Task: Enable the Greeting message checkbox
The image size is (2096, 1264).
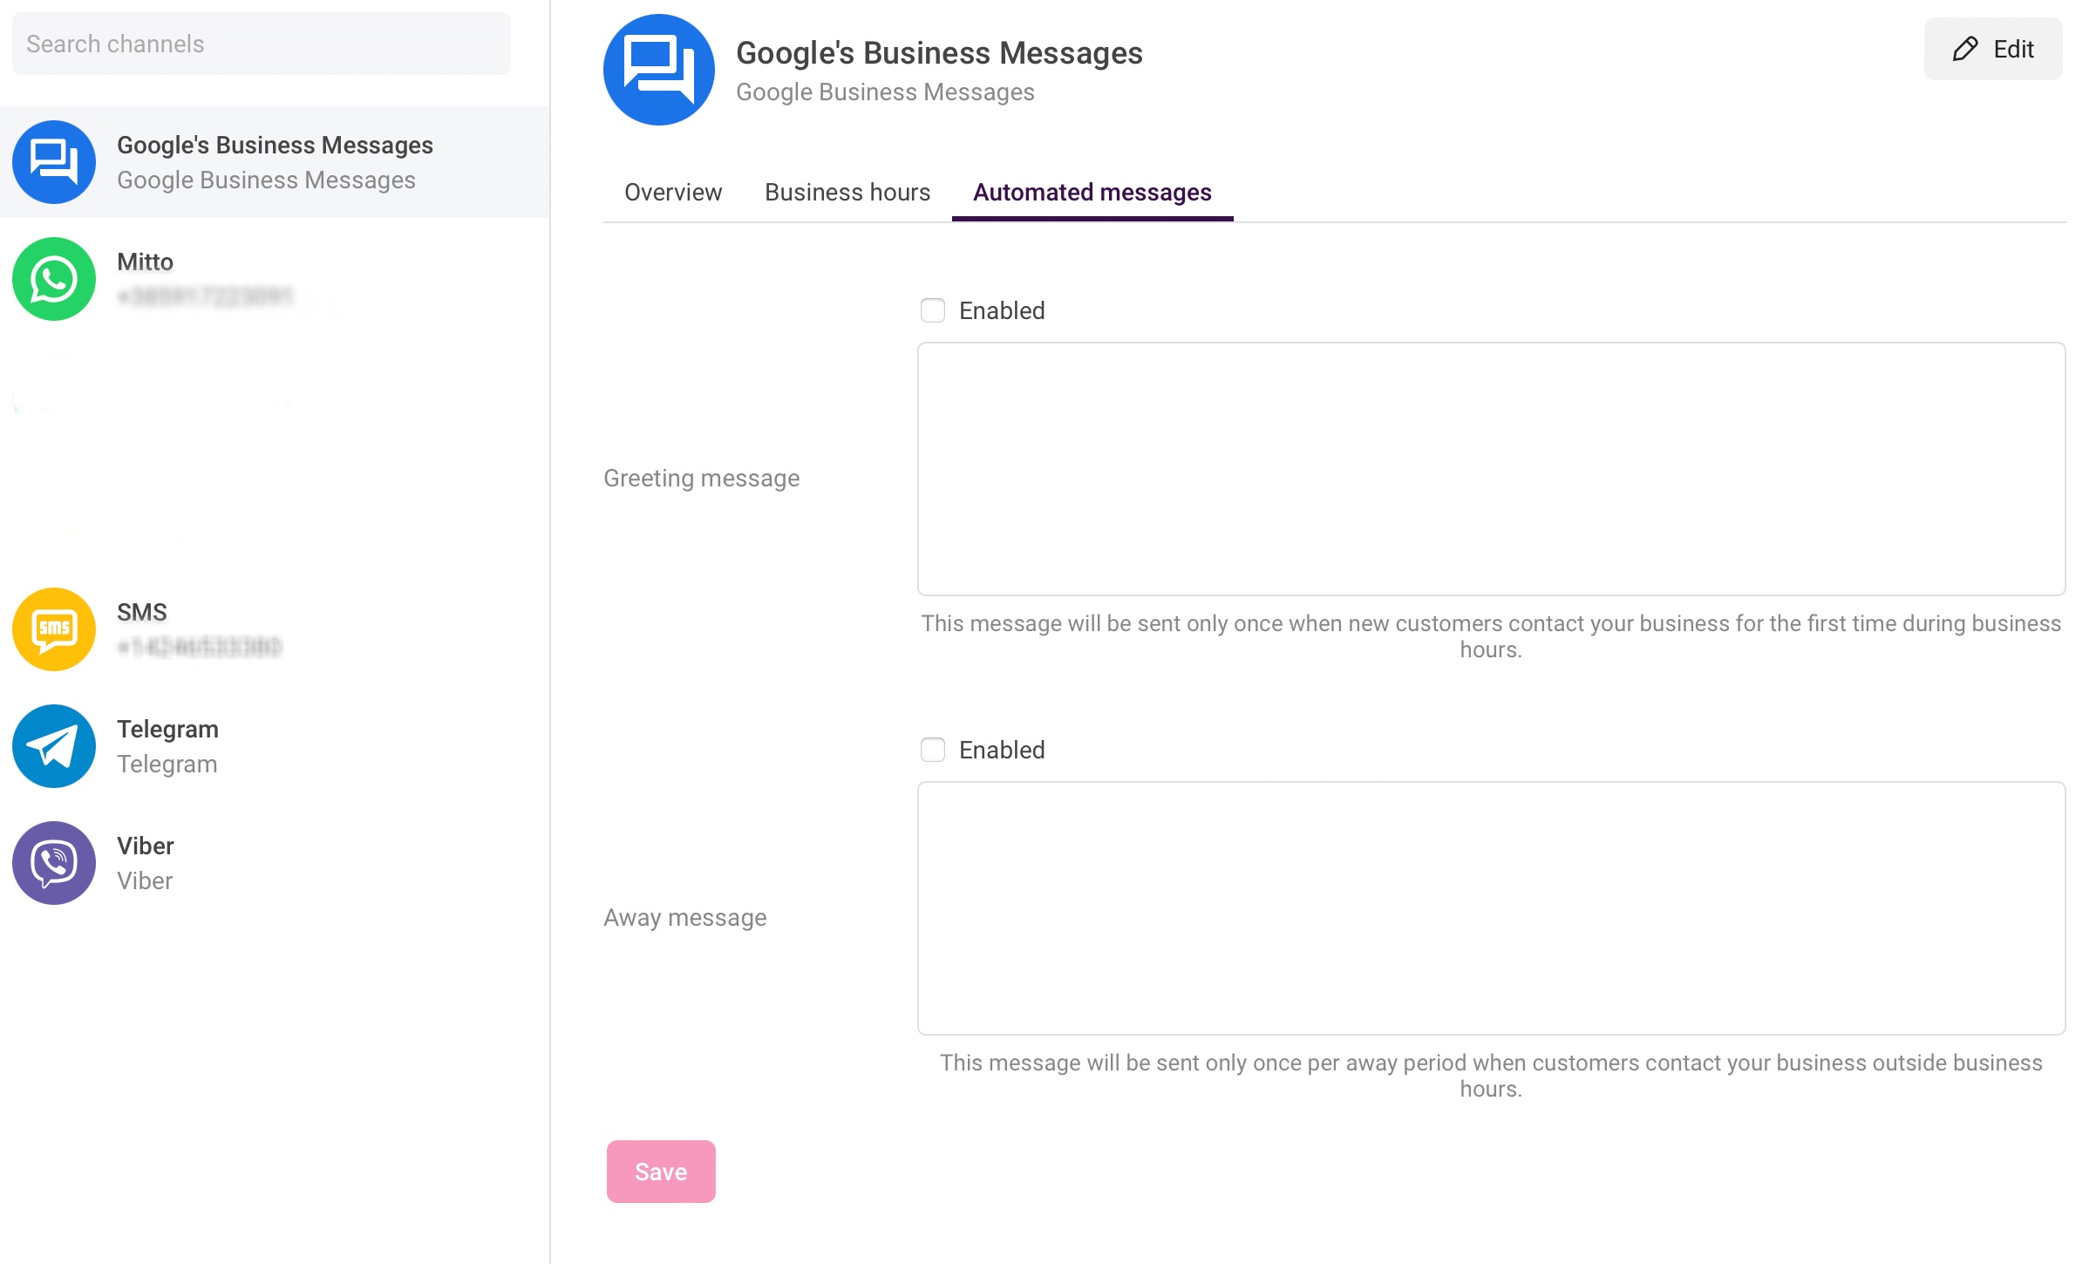Action: point(933,310)
